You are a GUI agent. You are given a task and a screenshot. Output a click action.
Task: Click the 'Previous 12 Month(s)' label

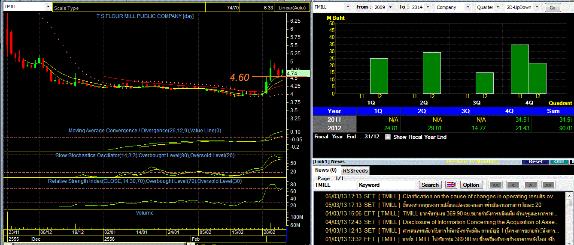click(x=472, y=161)
